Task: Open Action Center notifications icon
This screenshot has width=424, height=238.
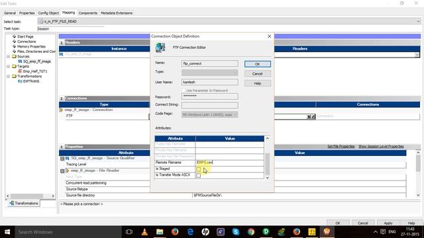Action: (x=383, y=232)
